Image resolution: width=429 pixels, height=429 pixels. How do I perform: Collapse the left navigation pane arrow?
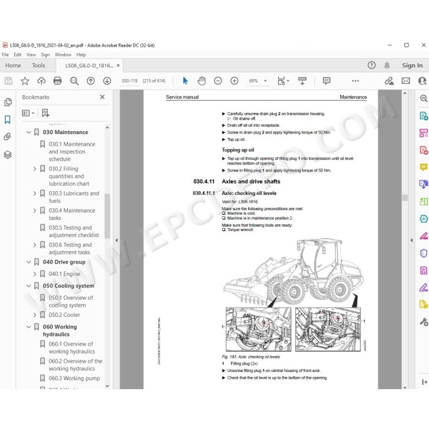click(116, 240)
